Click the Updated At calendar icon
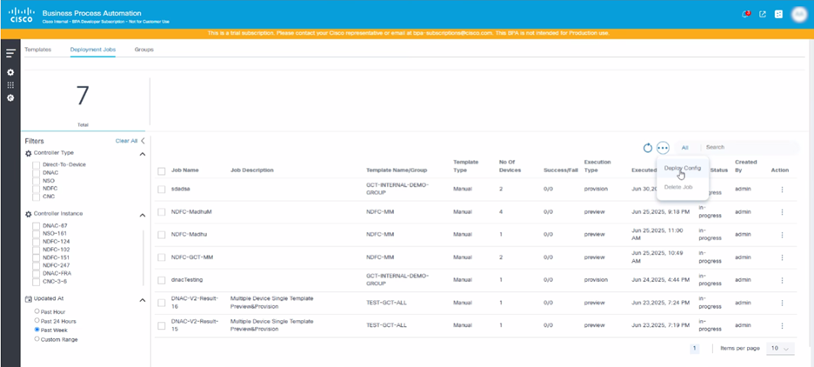This screenshot has width=814, height=367. point(29,299)
